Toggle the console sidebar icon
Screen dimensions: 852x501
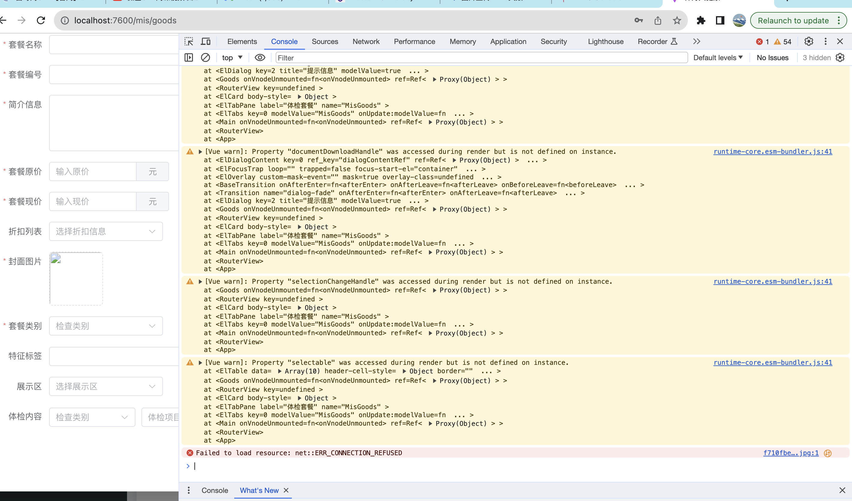coord(189,58)
